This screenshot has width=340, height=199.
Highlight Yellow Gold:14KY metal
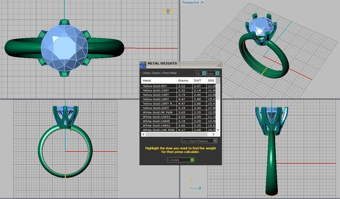[179, 95]
